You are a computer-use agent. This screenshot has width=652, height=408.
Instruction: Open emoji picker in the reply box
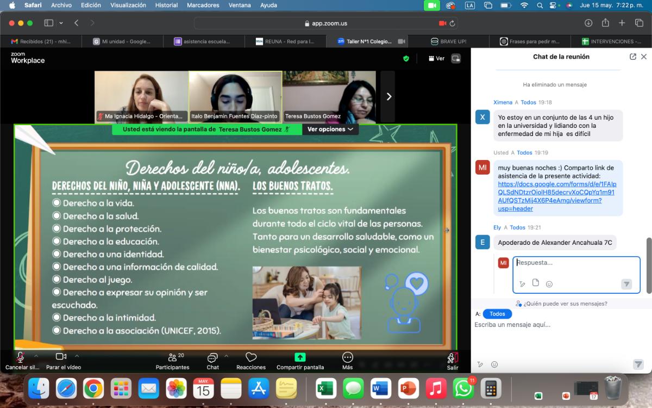(549, 284)
